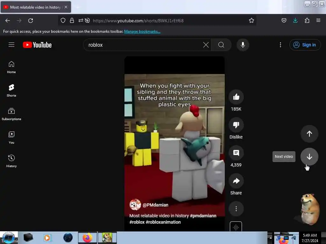Open the sound used button
This screenshot has width=326, height=244.
coord(236,226)
